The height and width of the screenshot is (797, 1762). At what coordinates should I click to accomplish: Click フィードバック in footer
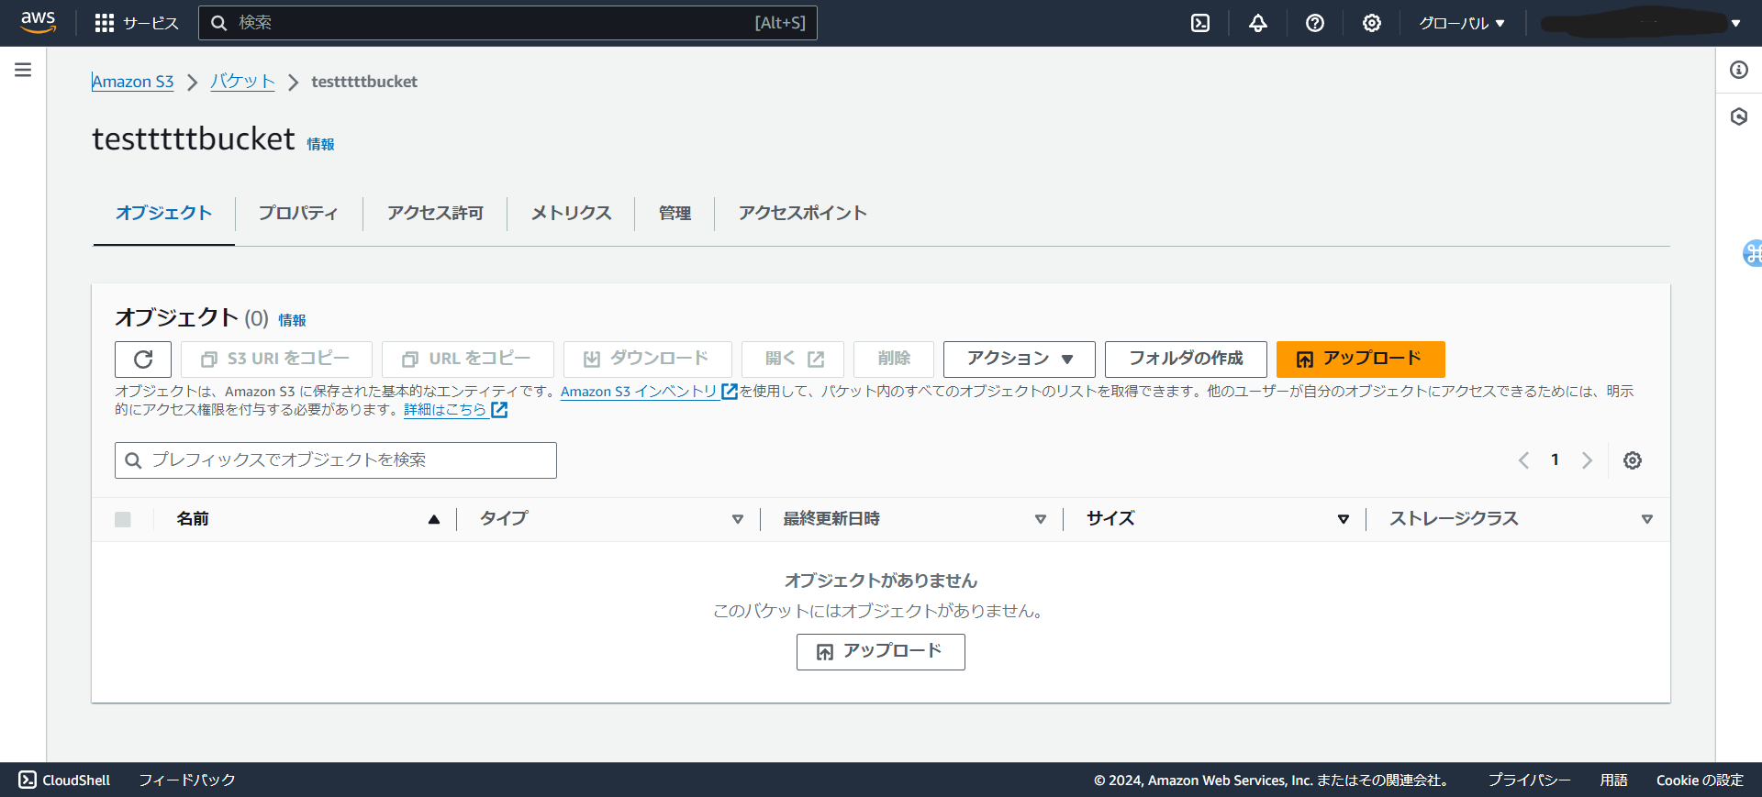187,780
